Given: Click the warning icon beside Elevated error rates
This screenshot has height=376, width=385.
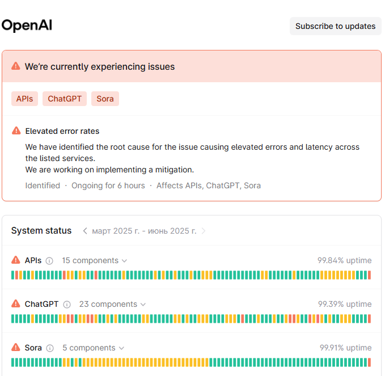Looking at the screenshot, I should (16, 130).
